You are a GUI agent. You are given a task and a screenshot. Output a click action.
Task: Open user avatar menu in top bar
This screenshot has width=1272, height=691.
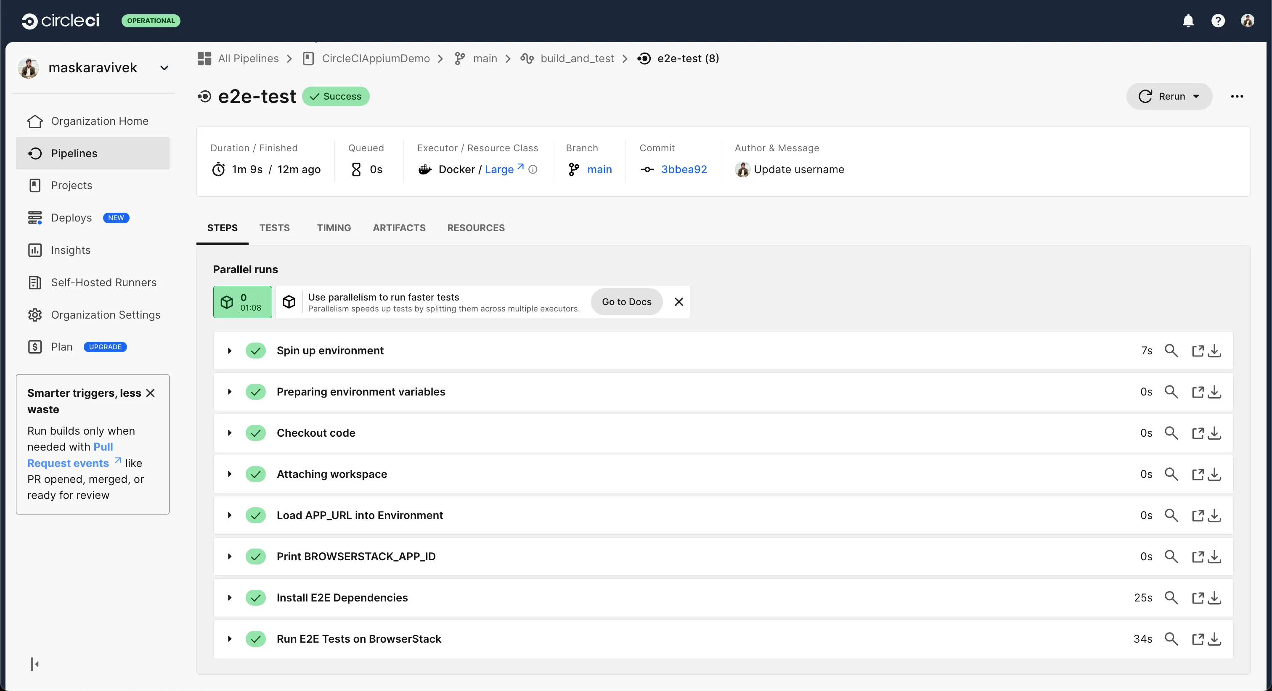coord(1247,21)
